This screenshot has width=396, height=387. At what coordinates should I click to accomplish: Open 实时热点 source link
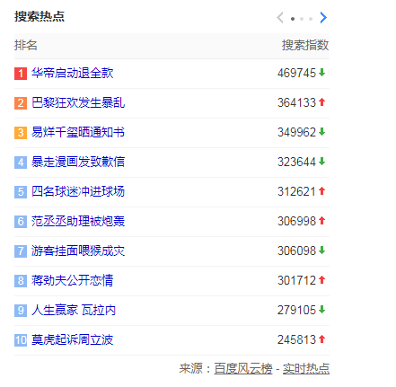306,368
